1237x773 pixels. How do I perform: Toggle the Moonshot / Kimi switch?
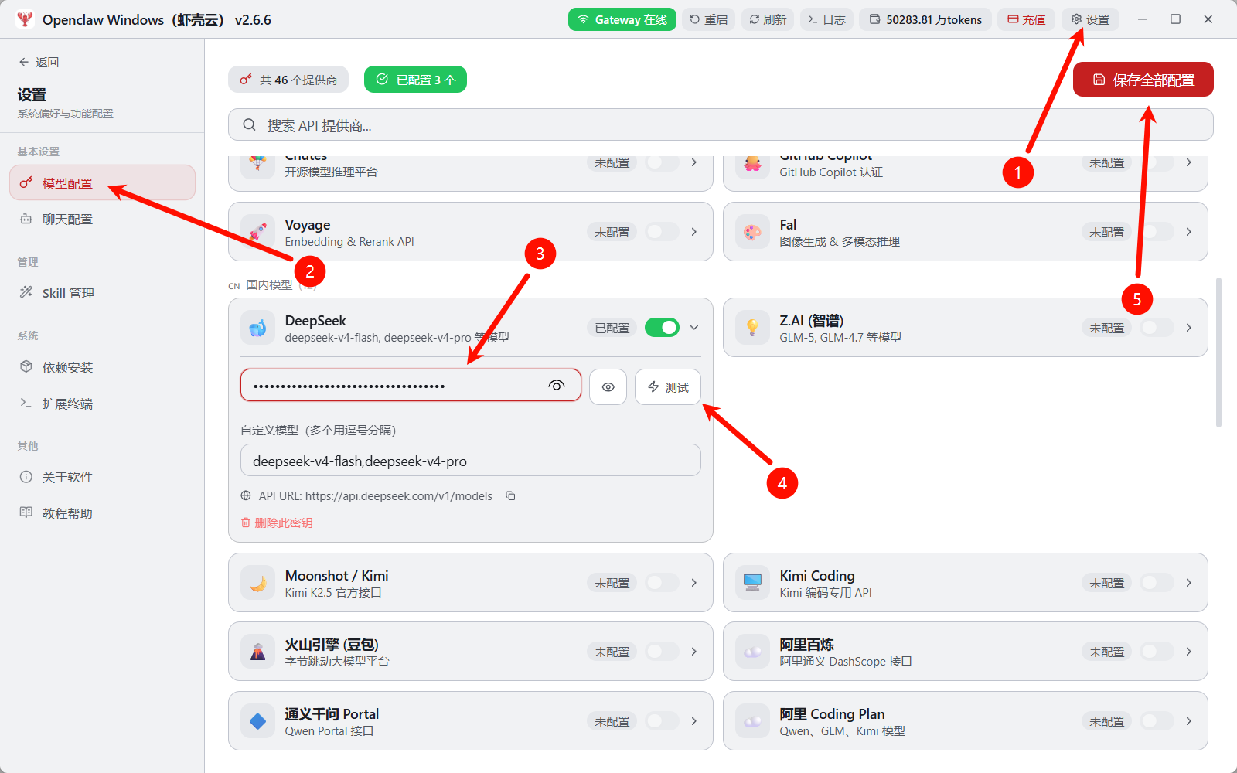(662, 583)
